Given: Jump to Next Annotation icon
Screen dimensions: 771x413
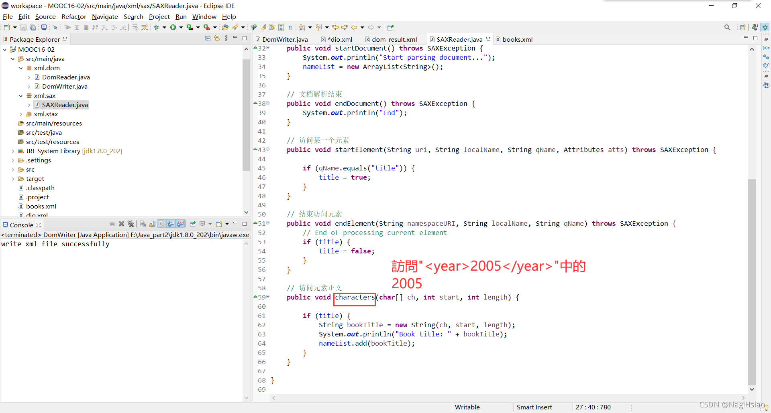Looking at the screenshot, I should point(302,27).
